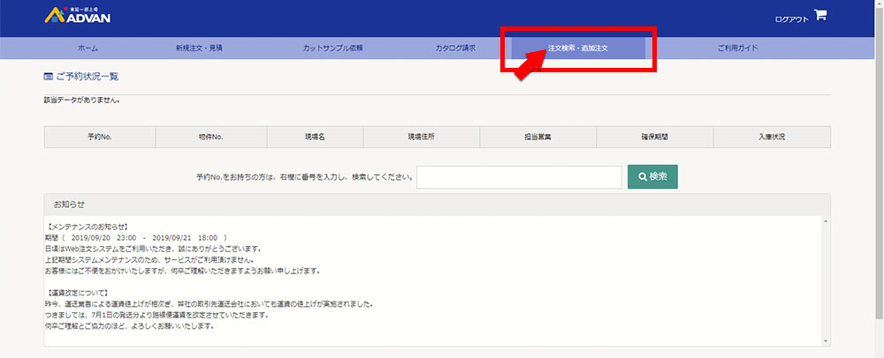The height and width of the screenshot is (358, 884).
Task: Click the 物件No. column header
Action: click(x=210, y=138)
